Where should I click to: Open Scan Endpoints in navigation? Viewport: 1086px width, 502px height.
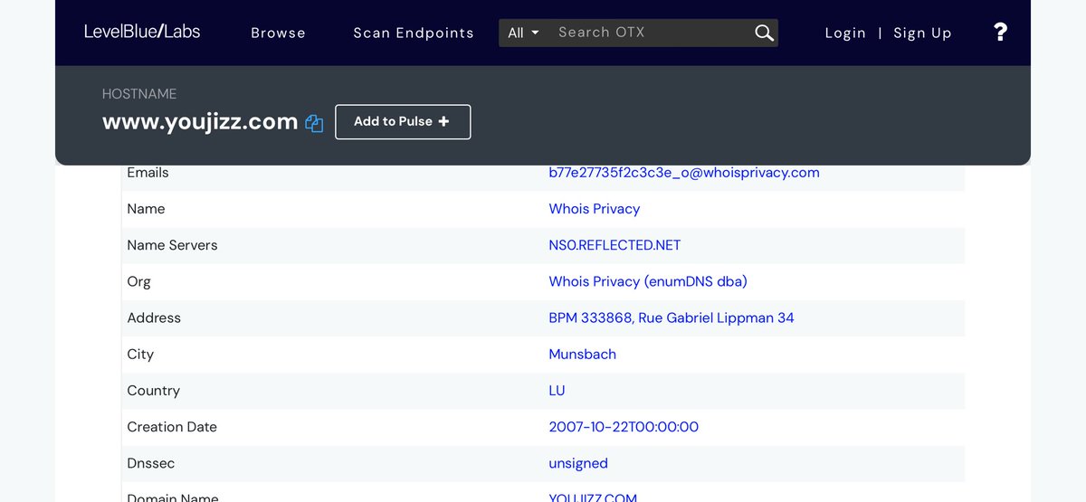click(x=413, y=33)
